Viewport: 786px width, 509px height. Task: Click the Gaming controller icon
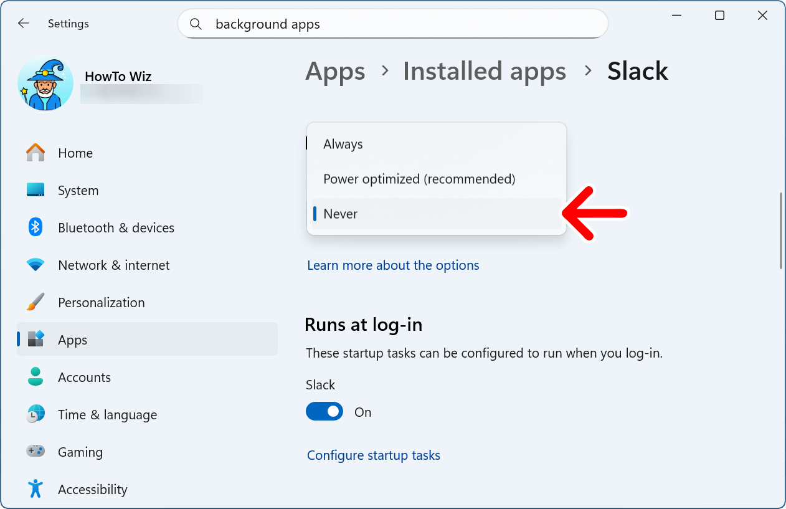click(x=36, y=452)
